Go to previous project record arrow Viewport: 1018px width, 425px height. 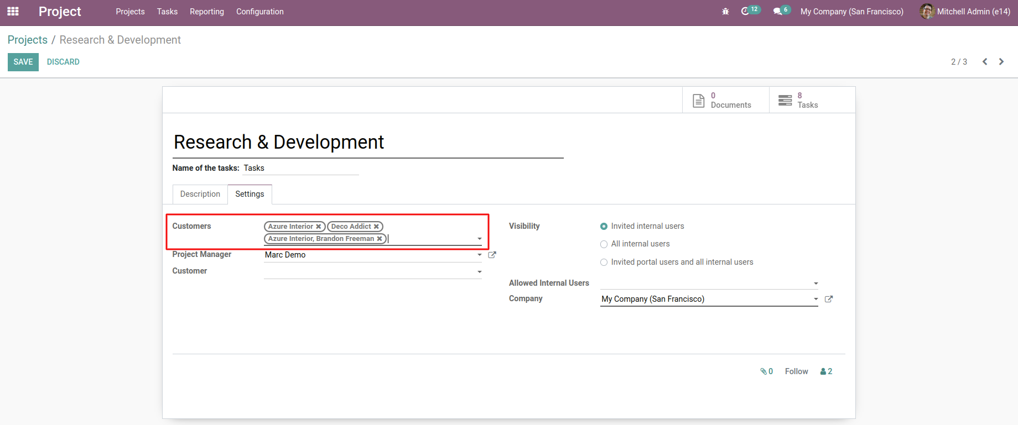985,62
